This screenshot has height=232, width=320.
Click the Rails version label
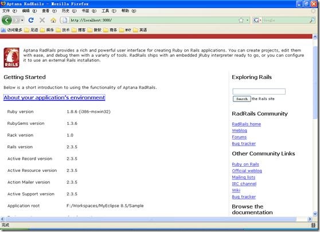tap(20, 147)
